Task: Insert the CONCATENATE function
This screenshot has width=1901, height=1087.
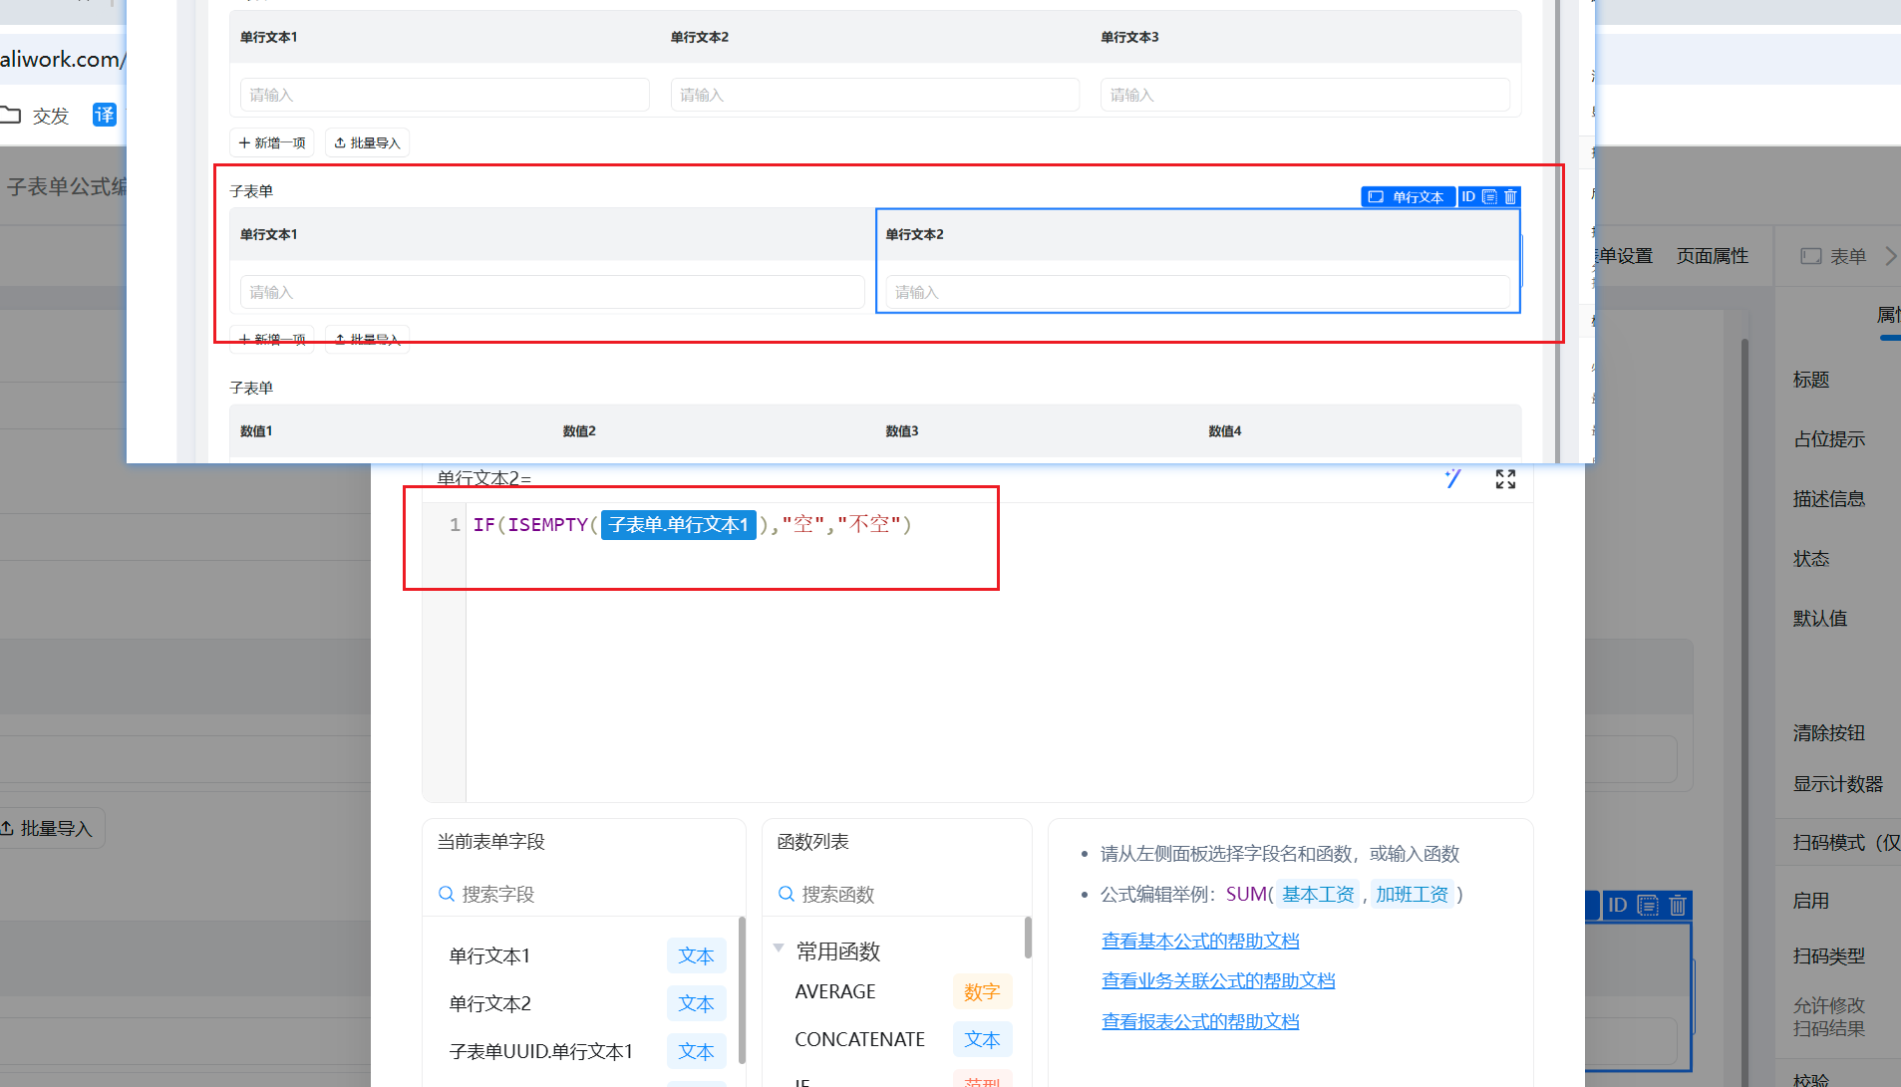Action: pyautogui.click(x=859, y=1039)
